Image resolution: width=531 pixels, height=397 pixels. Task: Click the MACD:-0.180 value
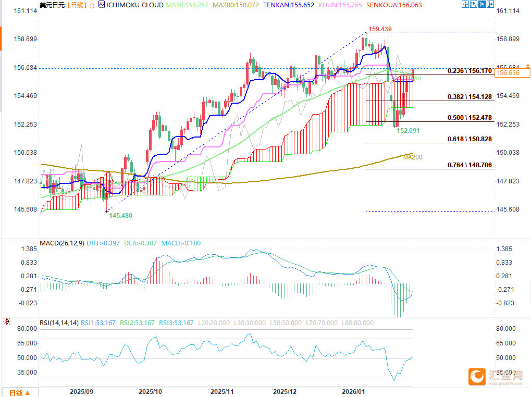coord(181,243)
